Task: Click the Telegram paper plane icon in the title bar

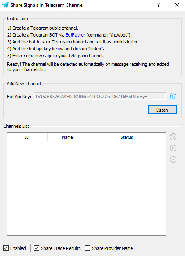Action: [5, 5]
